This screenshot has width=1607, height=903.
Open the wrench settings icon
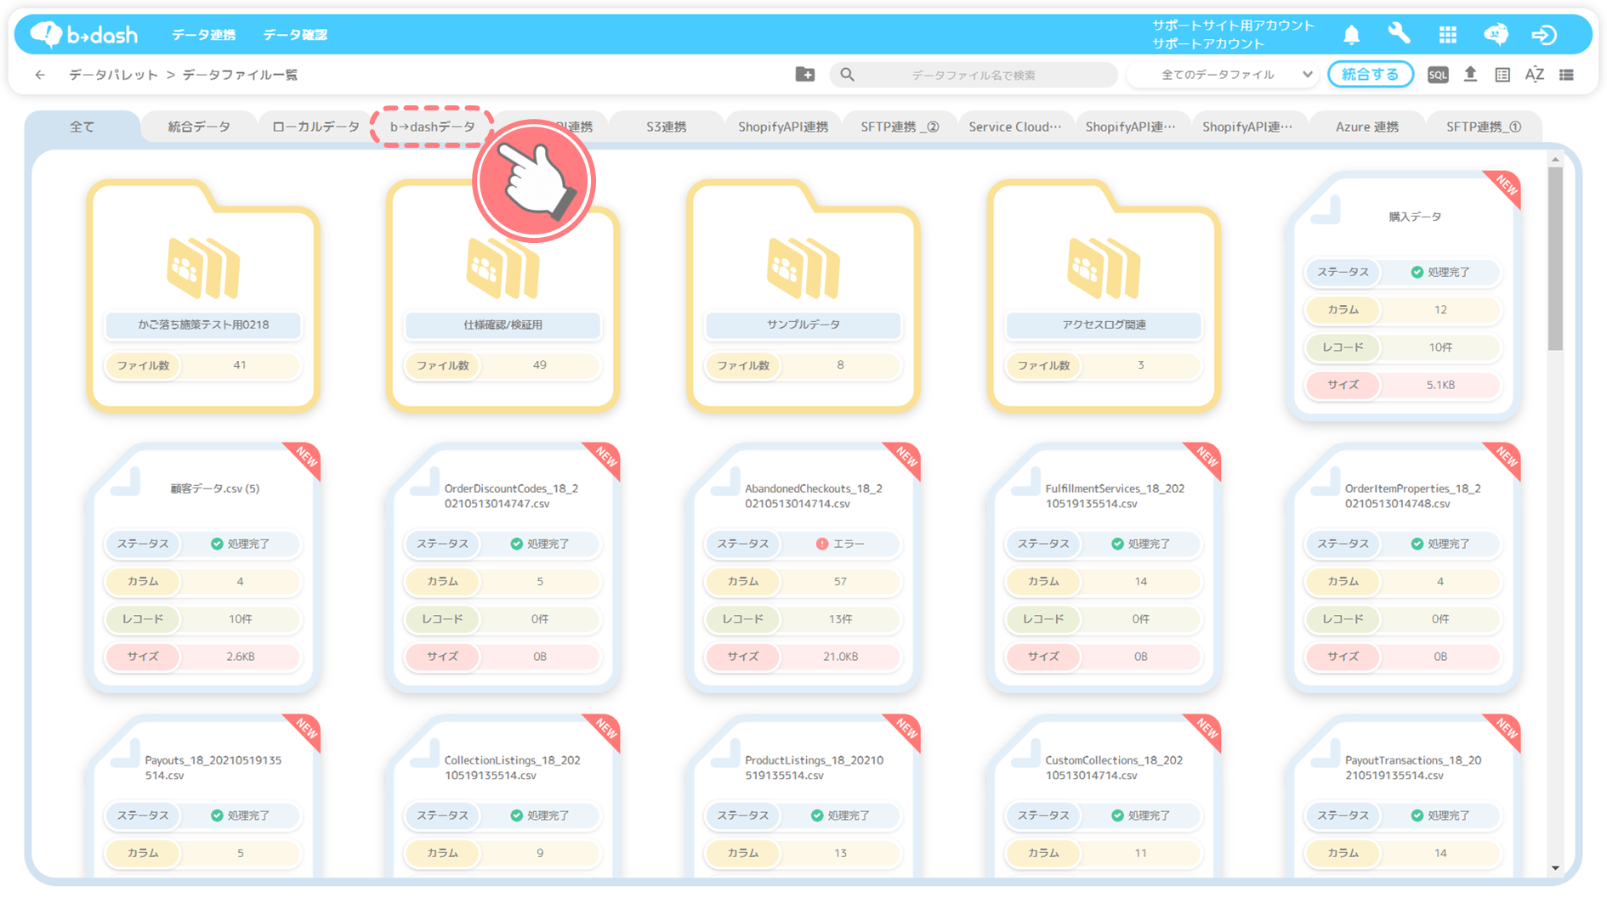point(1399,34)
